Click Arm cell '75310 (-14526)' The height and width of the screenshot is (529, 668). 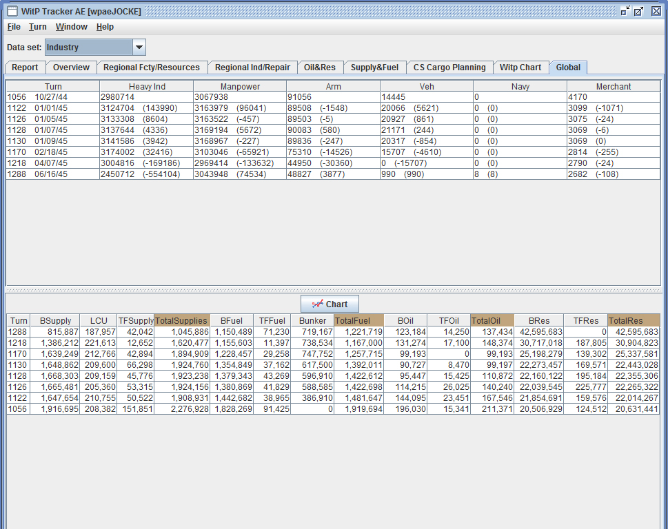pyautogui.click(x=333, y=152)
